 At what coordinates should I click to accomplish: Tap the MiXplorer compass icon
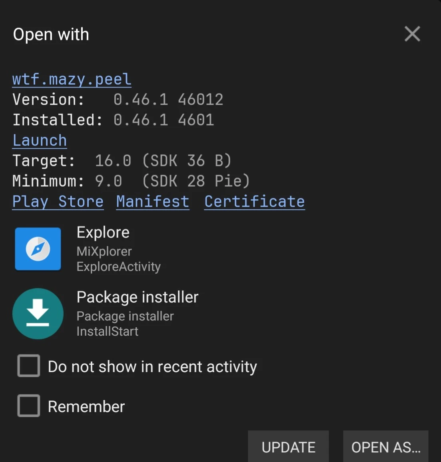(x=38, y=249)
